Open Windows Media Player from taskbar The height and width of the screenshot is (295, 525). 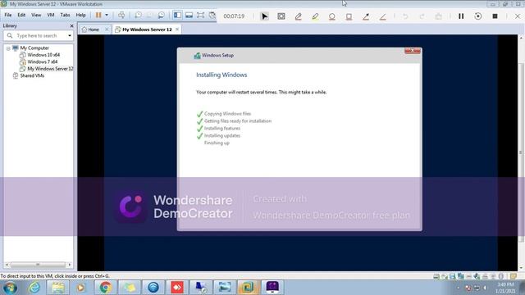[80, 288]
